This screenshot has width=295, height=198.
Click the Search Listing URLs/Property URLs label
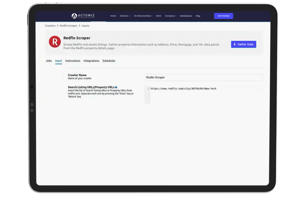point(91,87)
